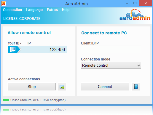
Task: Open the Connection menu
Action: [x=12, y=10]
